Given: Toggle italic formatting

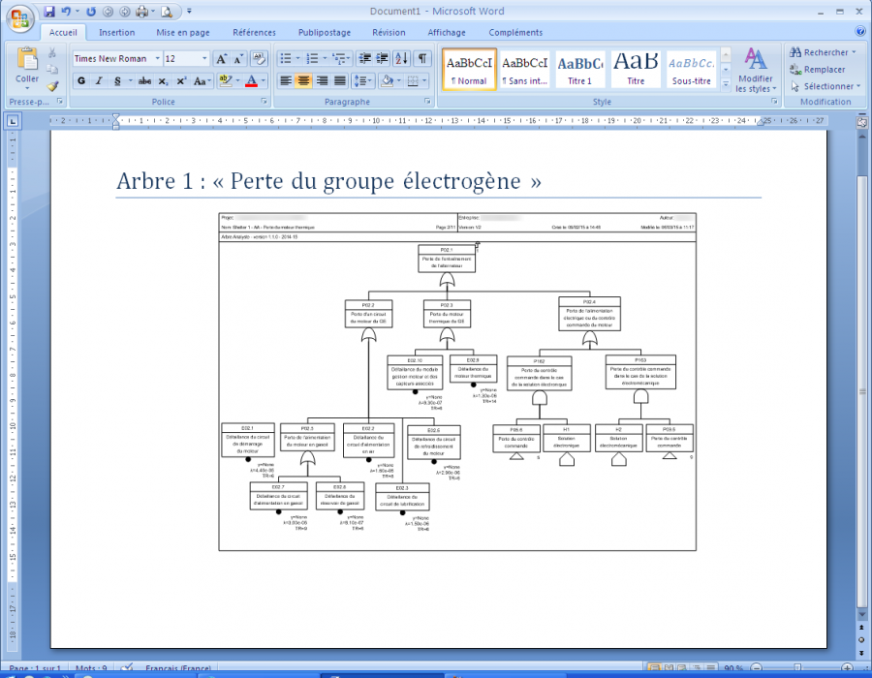Looking at the screenshot, I should 100,81.
